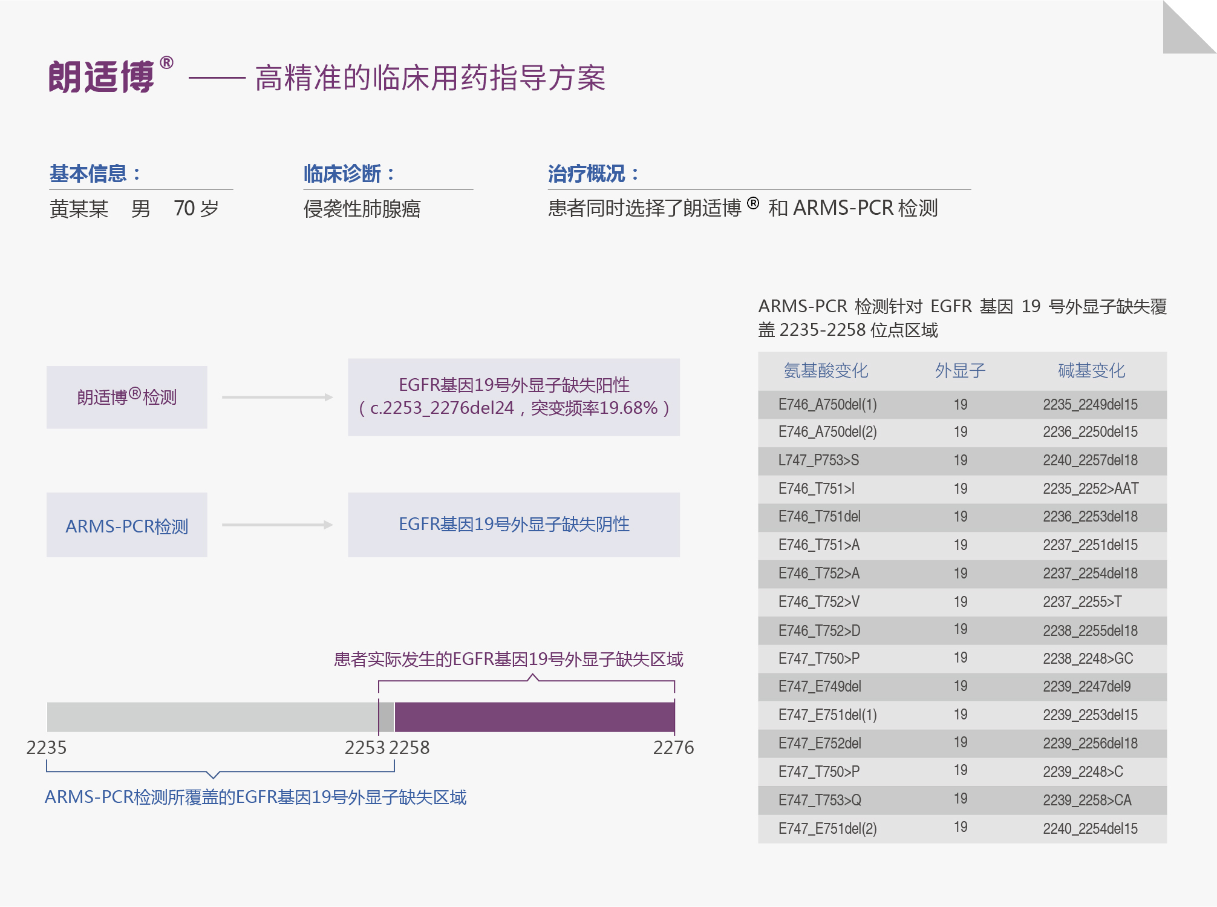Viewport: 1217px width, 907px height.
Task: Click the column header 碱基变化
Action: point(1091,370)
